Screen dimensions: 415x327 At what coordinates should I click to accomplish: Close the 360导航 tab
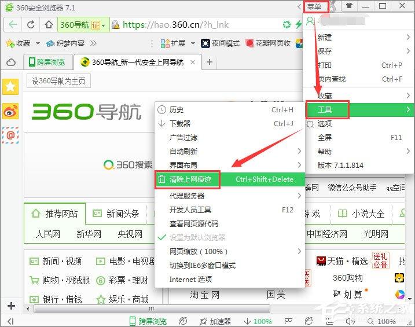click(x=193, y=63)
